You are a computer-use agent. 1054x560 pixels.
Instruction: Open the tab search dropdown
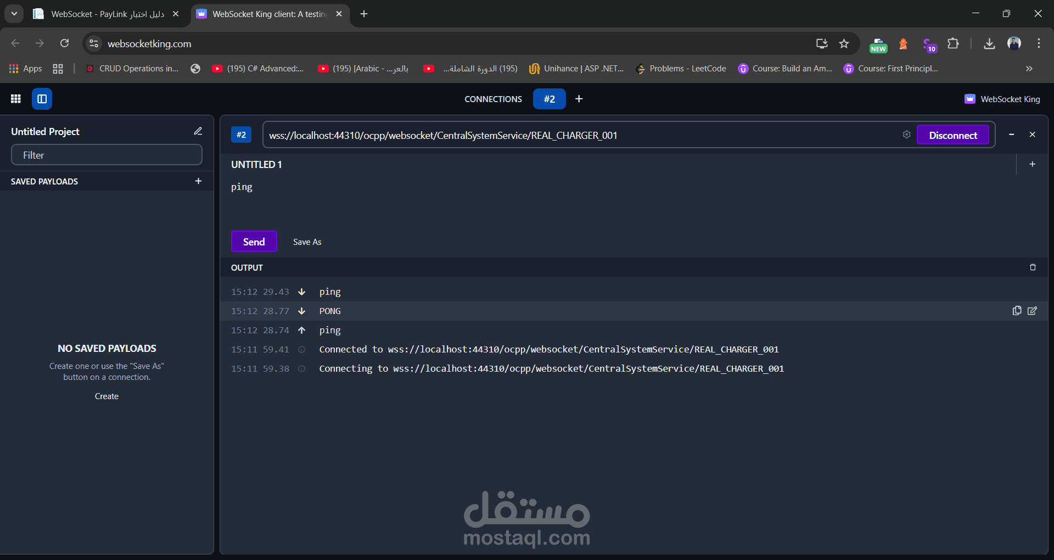(14, 14)
